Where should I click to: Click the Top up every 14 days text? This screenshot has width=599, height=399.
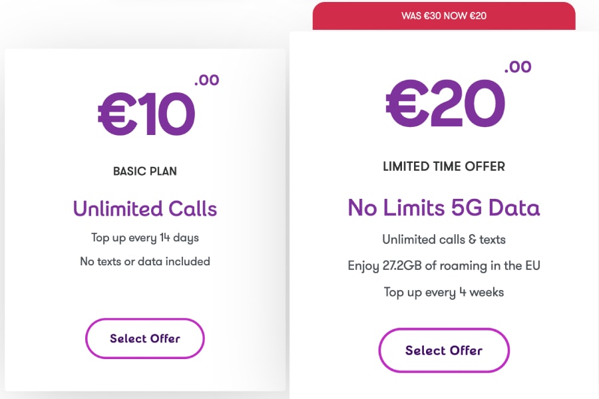(x=145, y=237)
